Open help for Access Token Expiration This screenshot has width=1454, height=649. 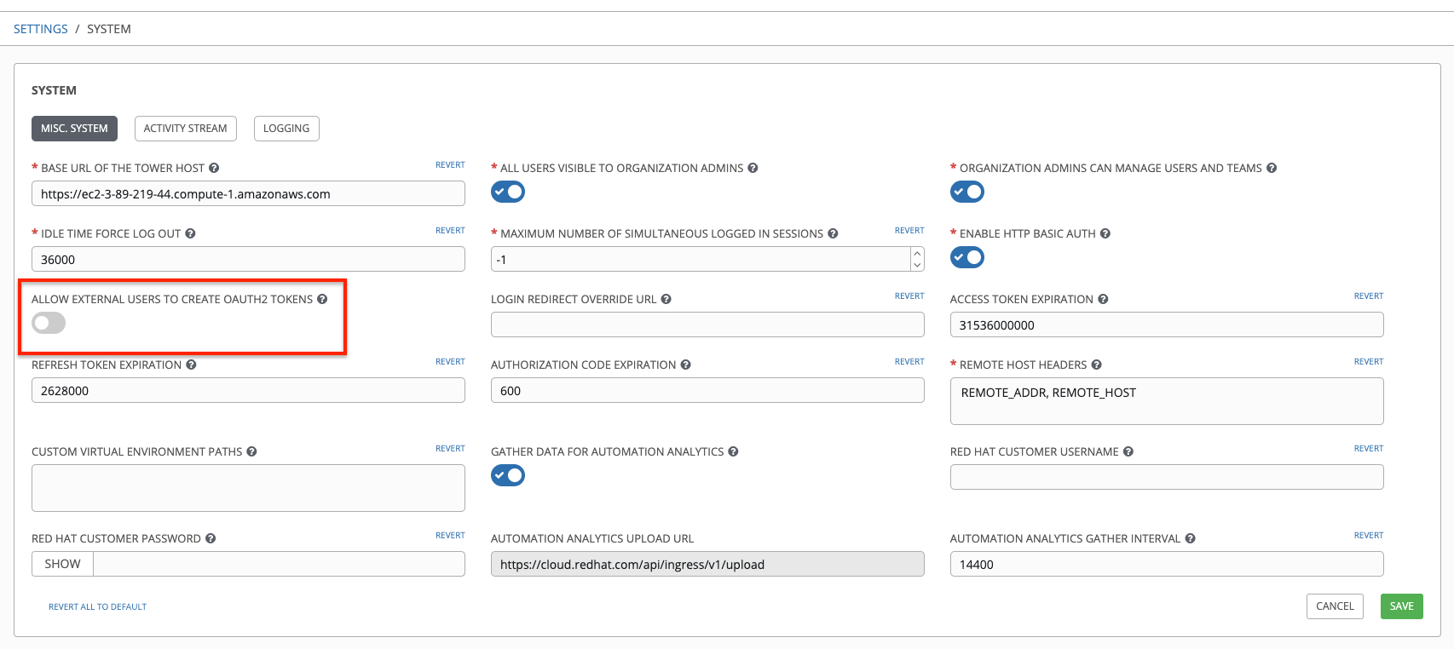1103,299
